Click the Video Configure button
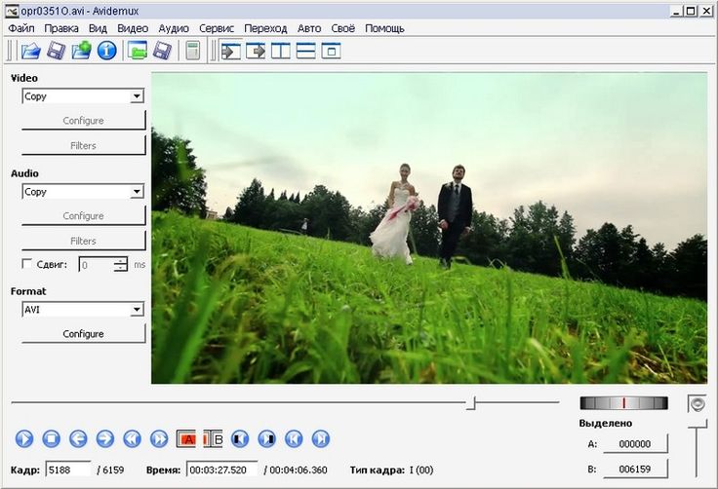The height and width of the screenshot is (489, 718). coord(83,121)
